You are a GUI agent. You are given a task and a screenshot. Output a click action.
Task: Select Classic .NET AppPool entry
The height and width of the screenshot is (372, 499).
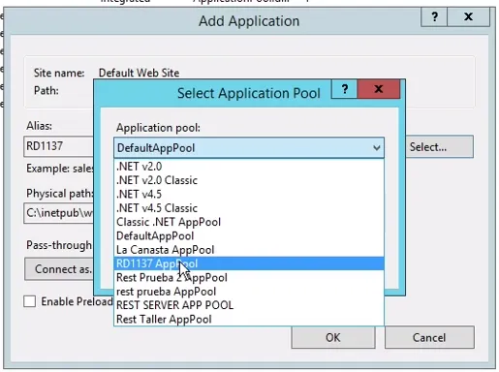click(249, 222)
